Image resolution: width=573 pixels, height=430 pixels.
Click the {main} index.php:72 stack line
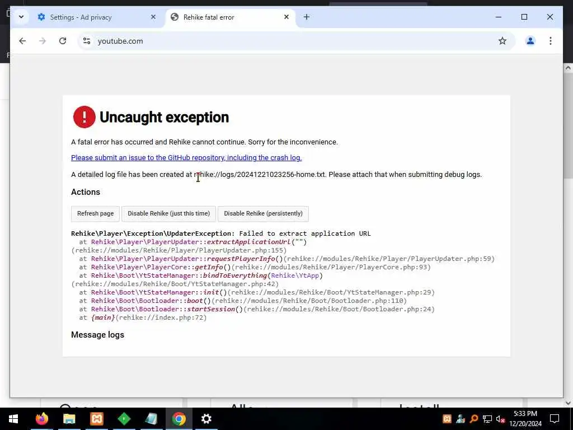click(143, 318)
